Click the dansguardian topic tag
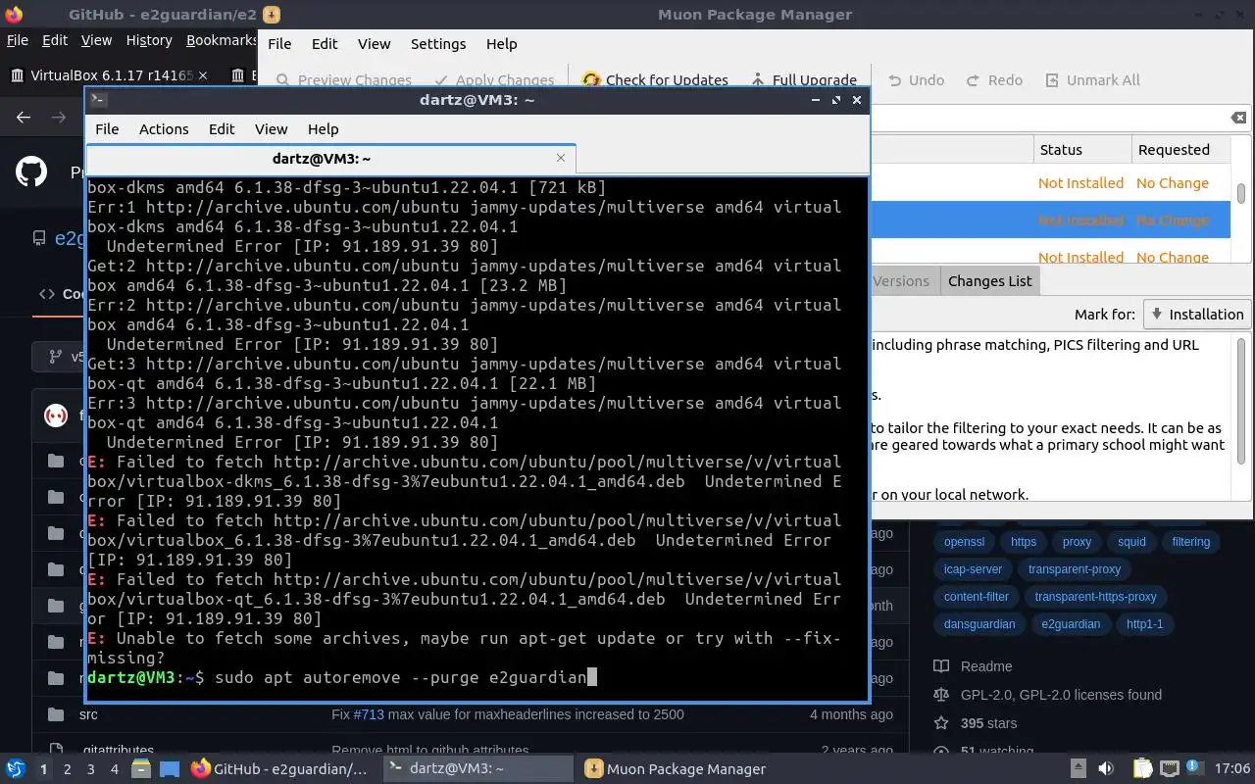The height and width of the screenshot is (784, 1255). pyautogui.click(x=979, y=624)
